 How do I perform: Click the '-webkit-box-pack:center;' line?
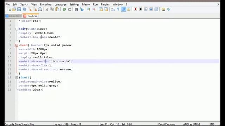click(40, 37)
